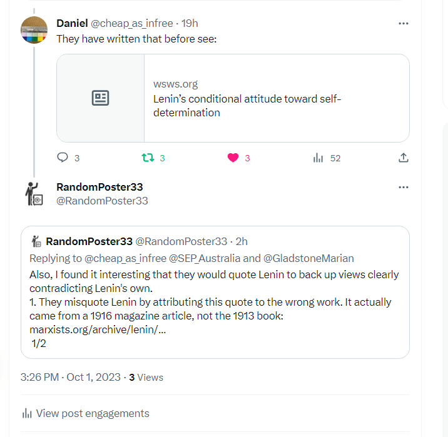Click Daniel's profile avatar

pos(34,30)
